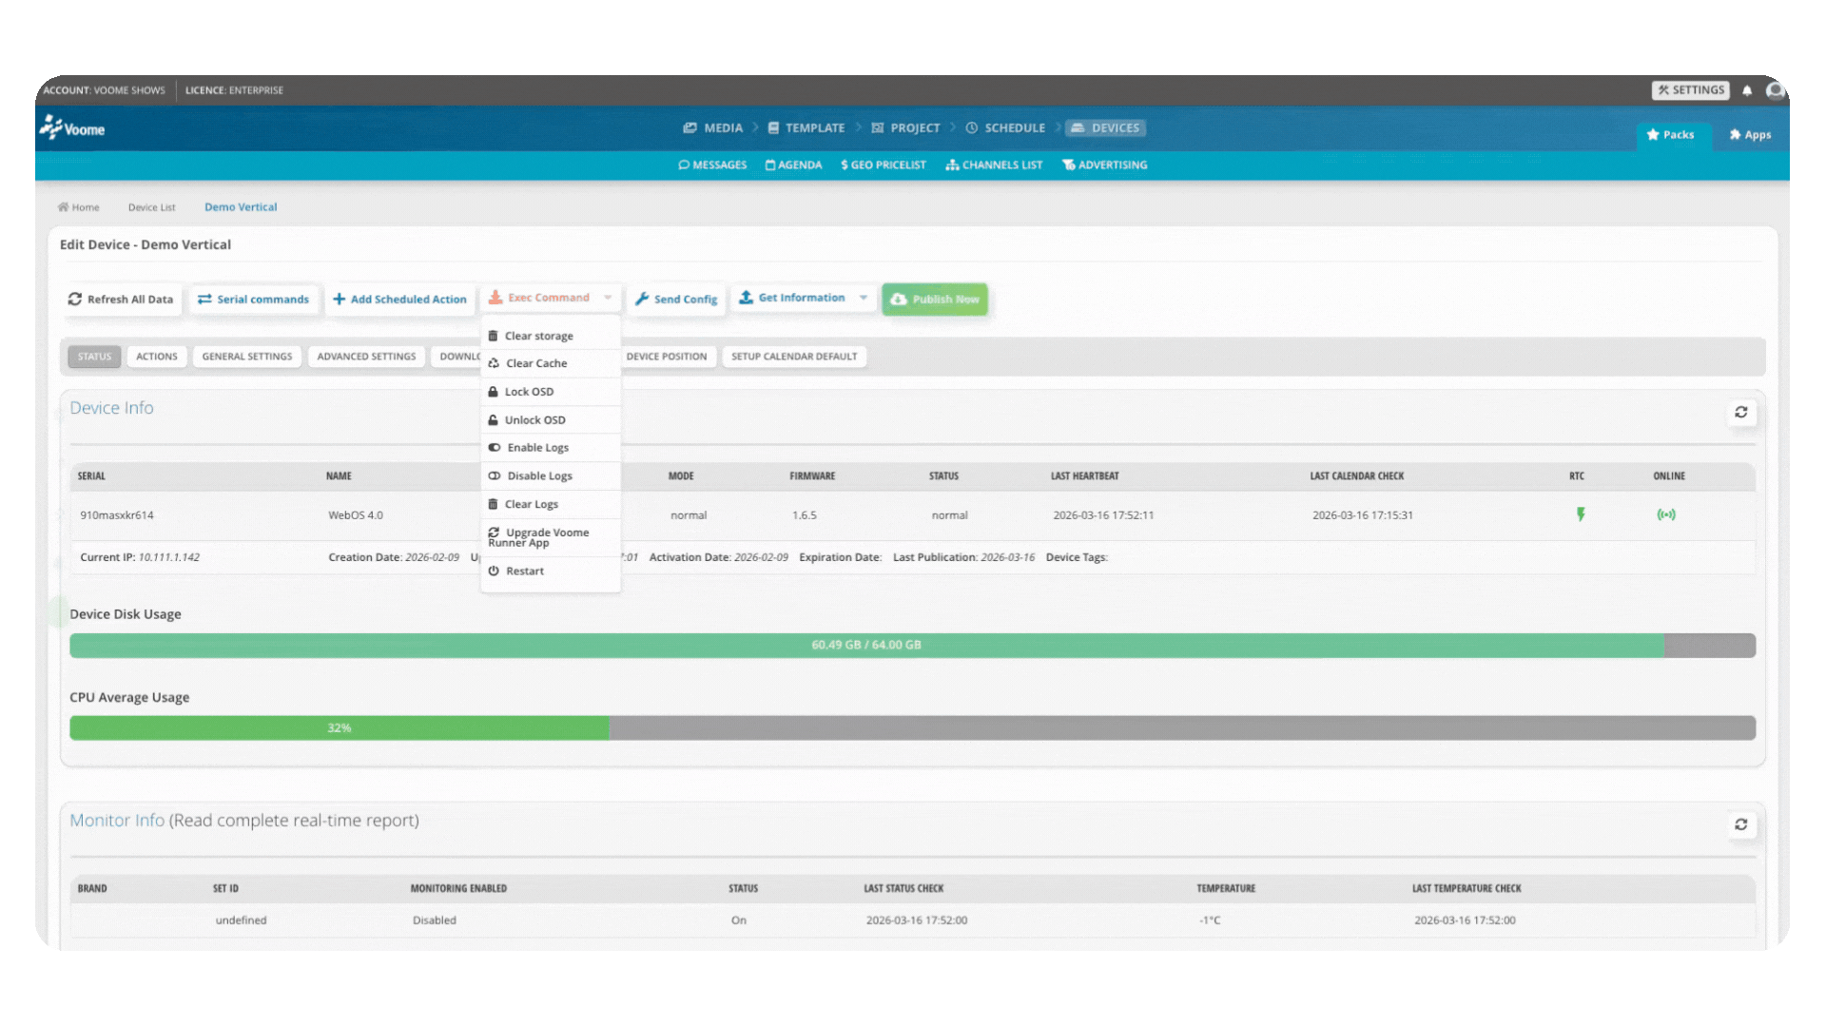Expand the Get Information dropdown arrow
Screen dimensions: 1826x1027
pyautogui.click(x=864, y=298)
